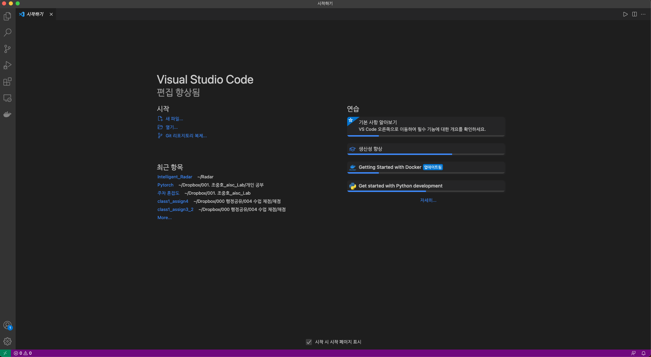Screen dimensions: 651x357
Task: Open Get started with Python development walkthrough
Action: [426, 186]
